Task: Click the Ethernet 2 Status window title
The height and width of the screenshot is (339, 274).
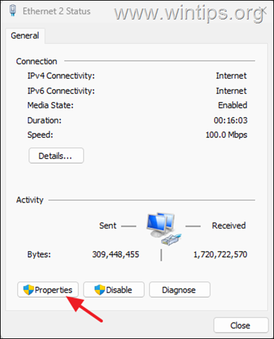Action: (x=56, y=11)
